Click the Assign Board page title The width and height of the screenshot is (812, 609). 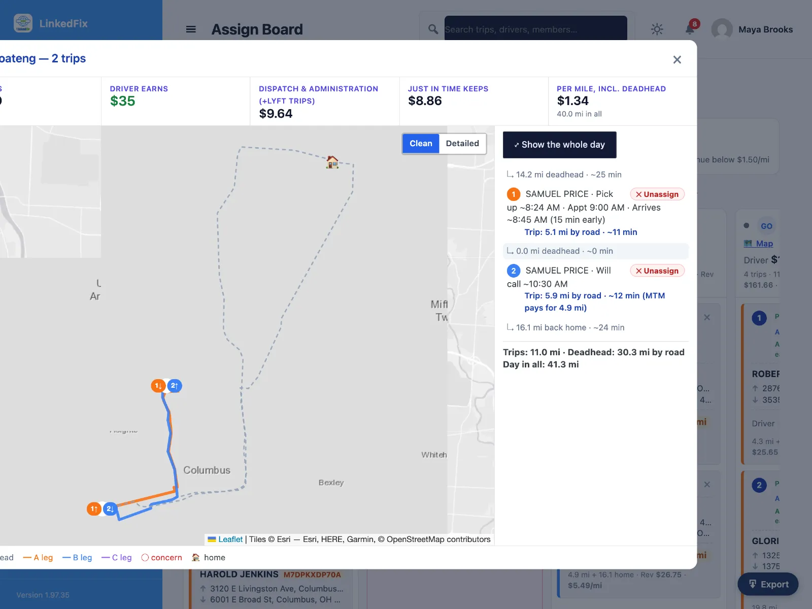point(257,29)
